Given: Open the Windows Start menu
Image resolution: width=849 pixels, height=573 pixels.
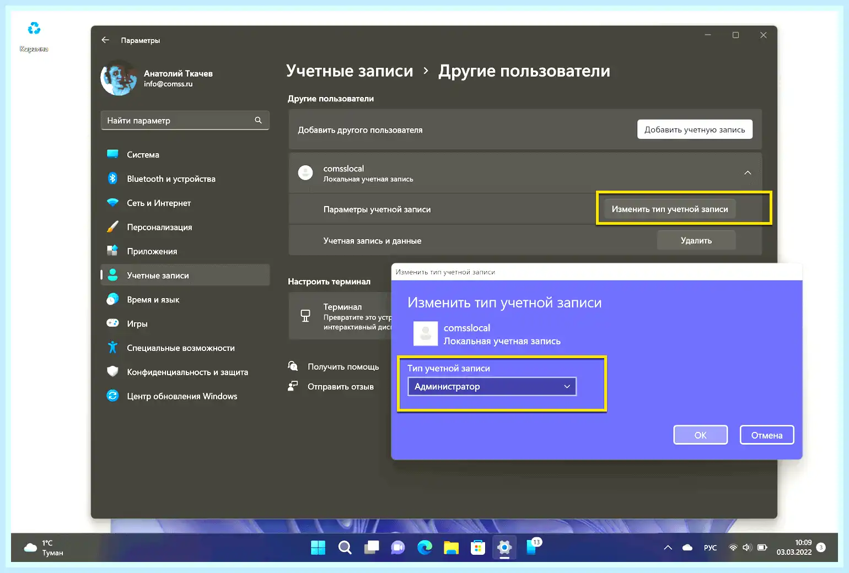Looking at the screenshot, I should click(318, 548).
